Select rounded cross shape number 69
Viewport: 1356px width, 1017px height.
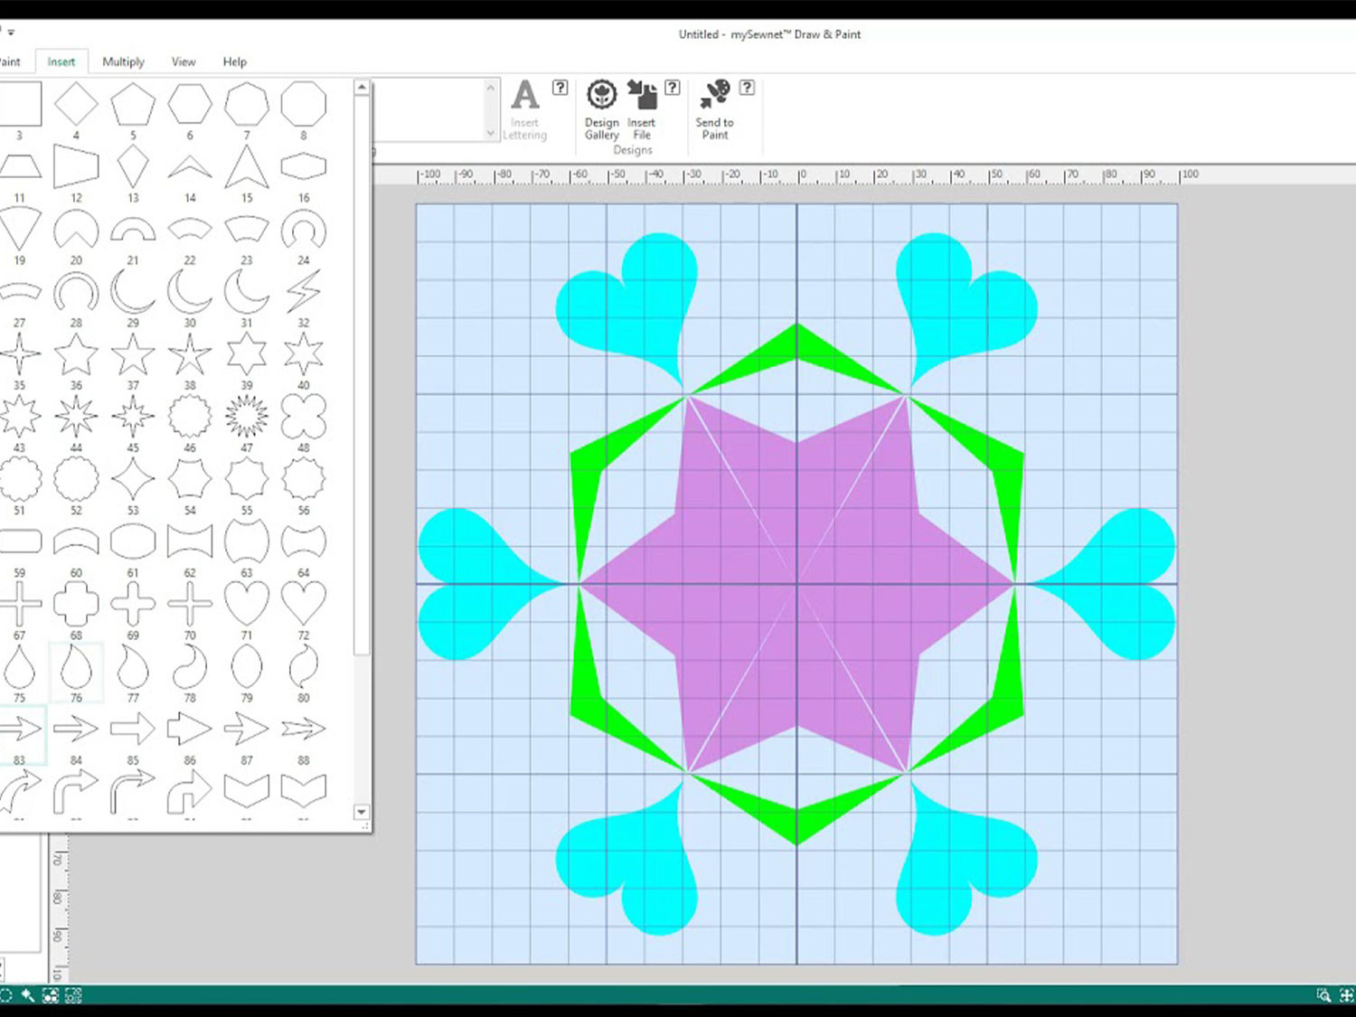coord(133,604)
